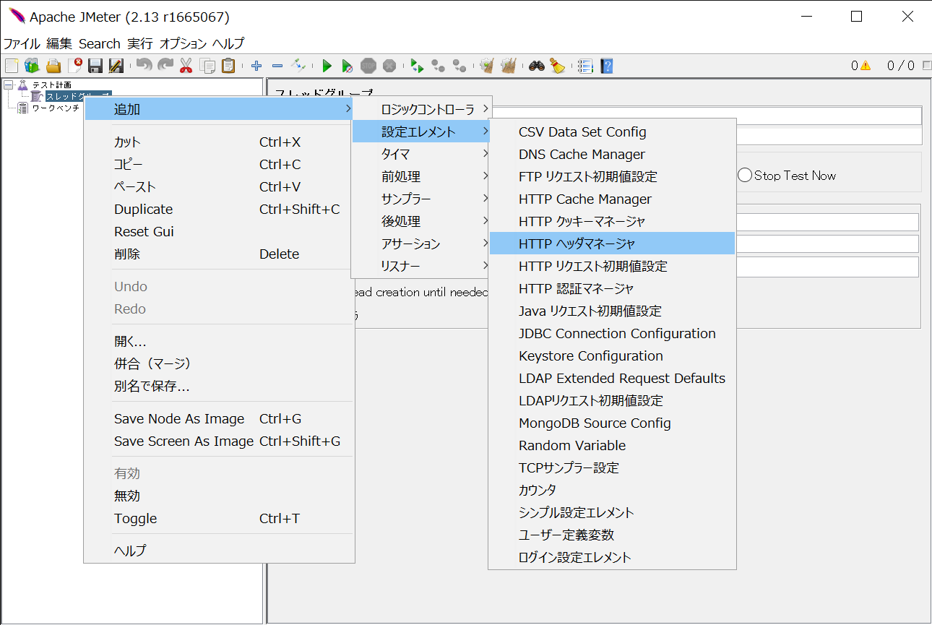Click the Cut scissors toolbar icon

pyautogui.click(x=186, y=66)
